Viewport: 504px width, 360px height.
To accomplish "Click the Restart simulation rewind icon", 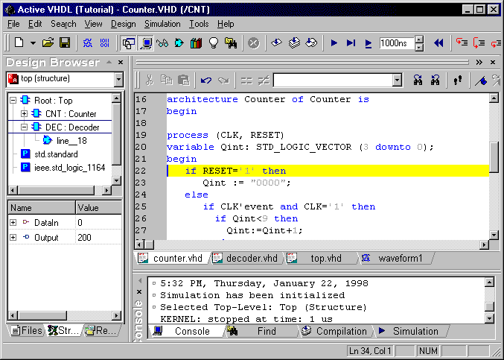I will click(438, 43).
